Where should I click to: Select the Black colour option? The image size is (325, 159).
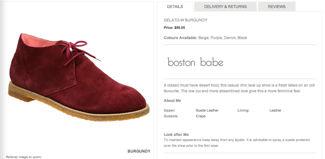pyautogui.click(x=242, y=38)
